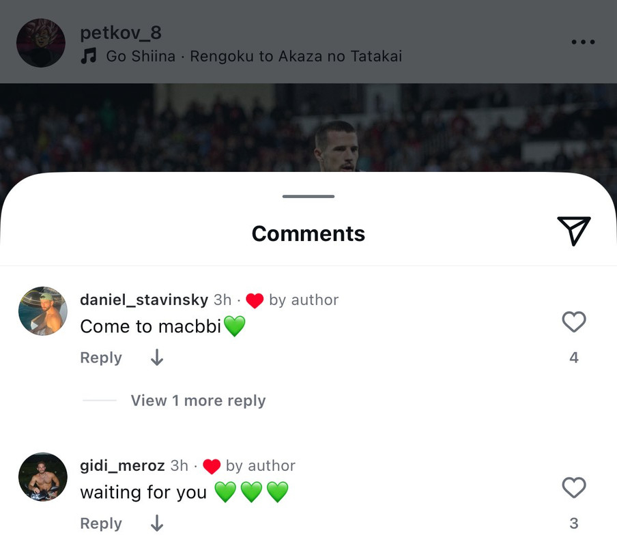
Task: Open petkov_8 profile picture
Action: [41, 42]
